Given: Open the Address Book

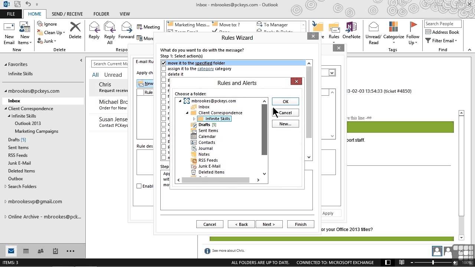Looking at the screenshot, I should [x=442, y=32].
